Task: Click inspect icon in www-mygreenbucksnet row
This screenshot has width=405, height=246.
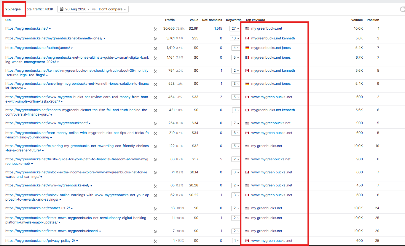Action: tap(155, 123)
